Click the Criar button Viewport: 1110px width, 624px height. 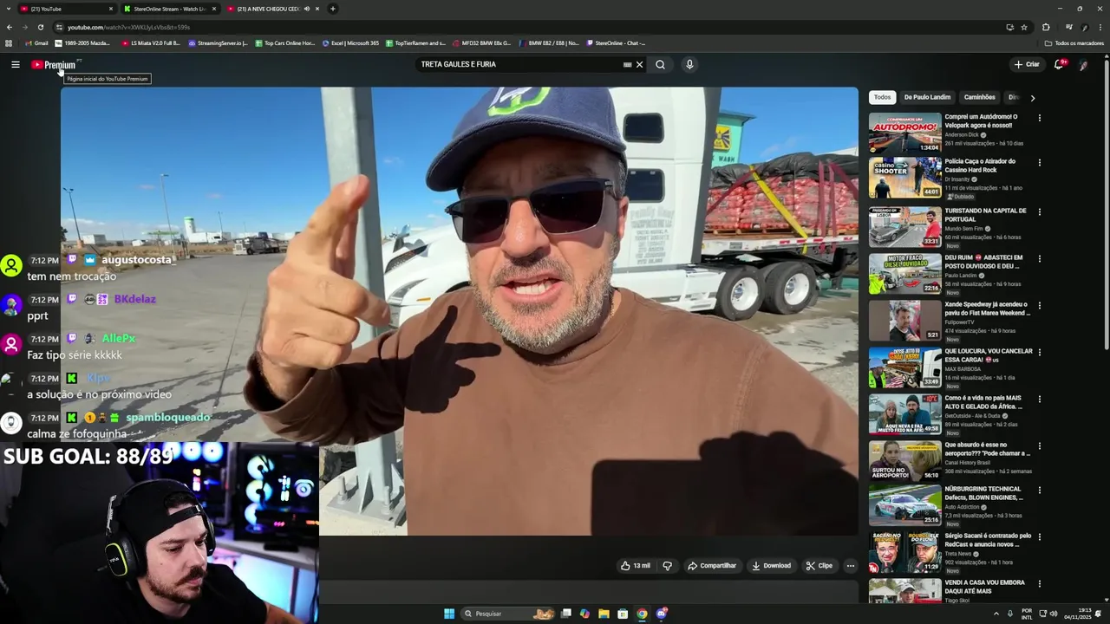[1027, 64]
